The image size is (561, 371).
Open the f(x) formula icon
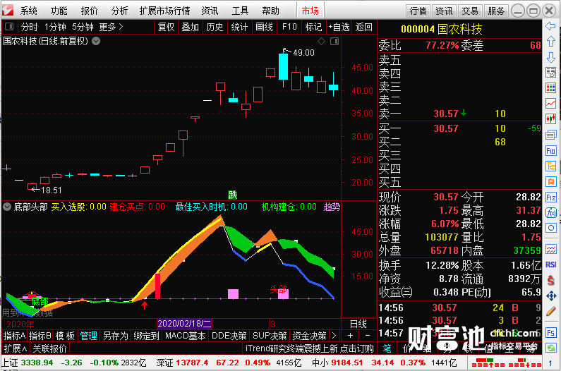[x=550, y=213]
